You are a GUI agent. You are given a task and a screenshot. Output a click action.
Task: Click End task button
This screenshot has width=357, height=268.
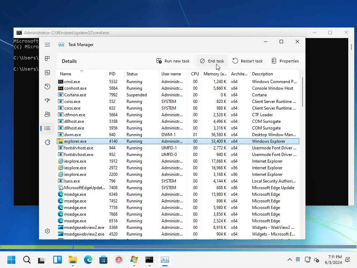tap(212, 61)
